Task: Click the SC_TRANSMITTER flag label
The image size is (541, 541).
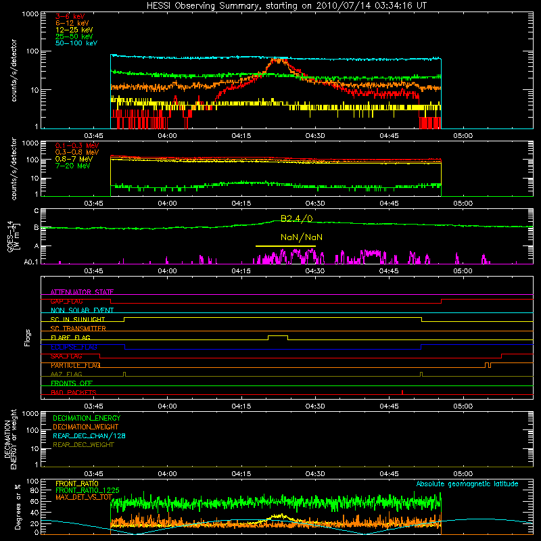Action: point(78,329)
